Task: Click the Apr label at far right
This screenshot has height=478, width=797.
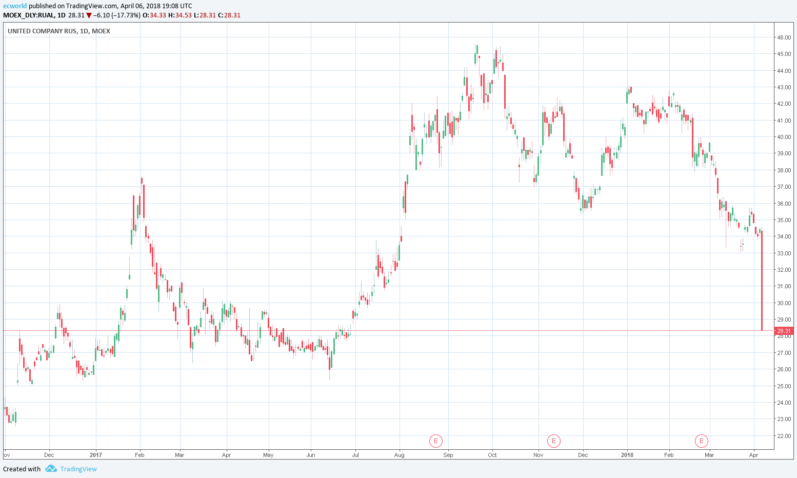Action: pyautogui.click(x=754, y=455)
